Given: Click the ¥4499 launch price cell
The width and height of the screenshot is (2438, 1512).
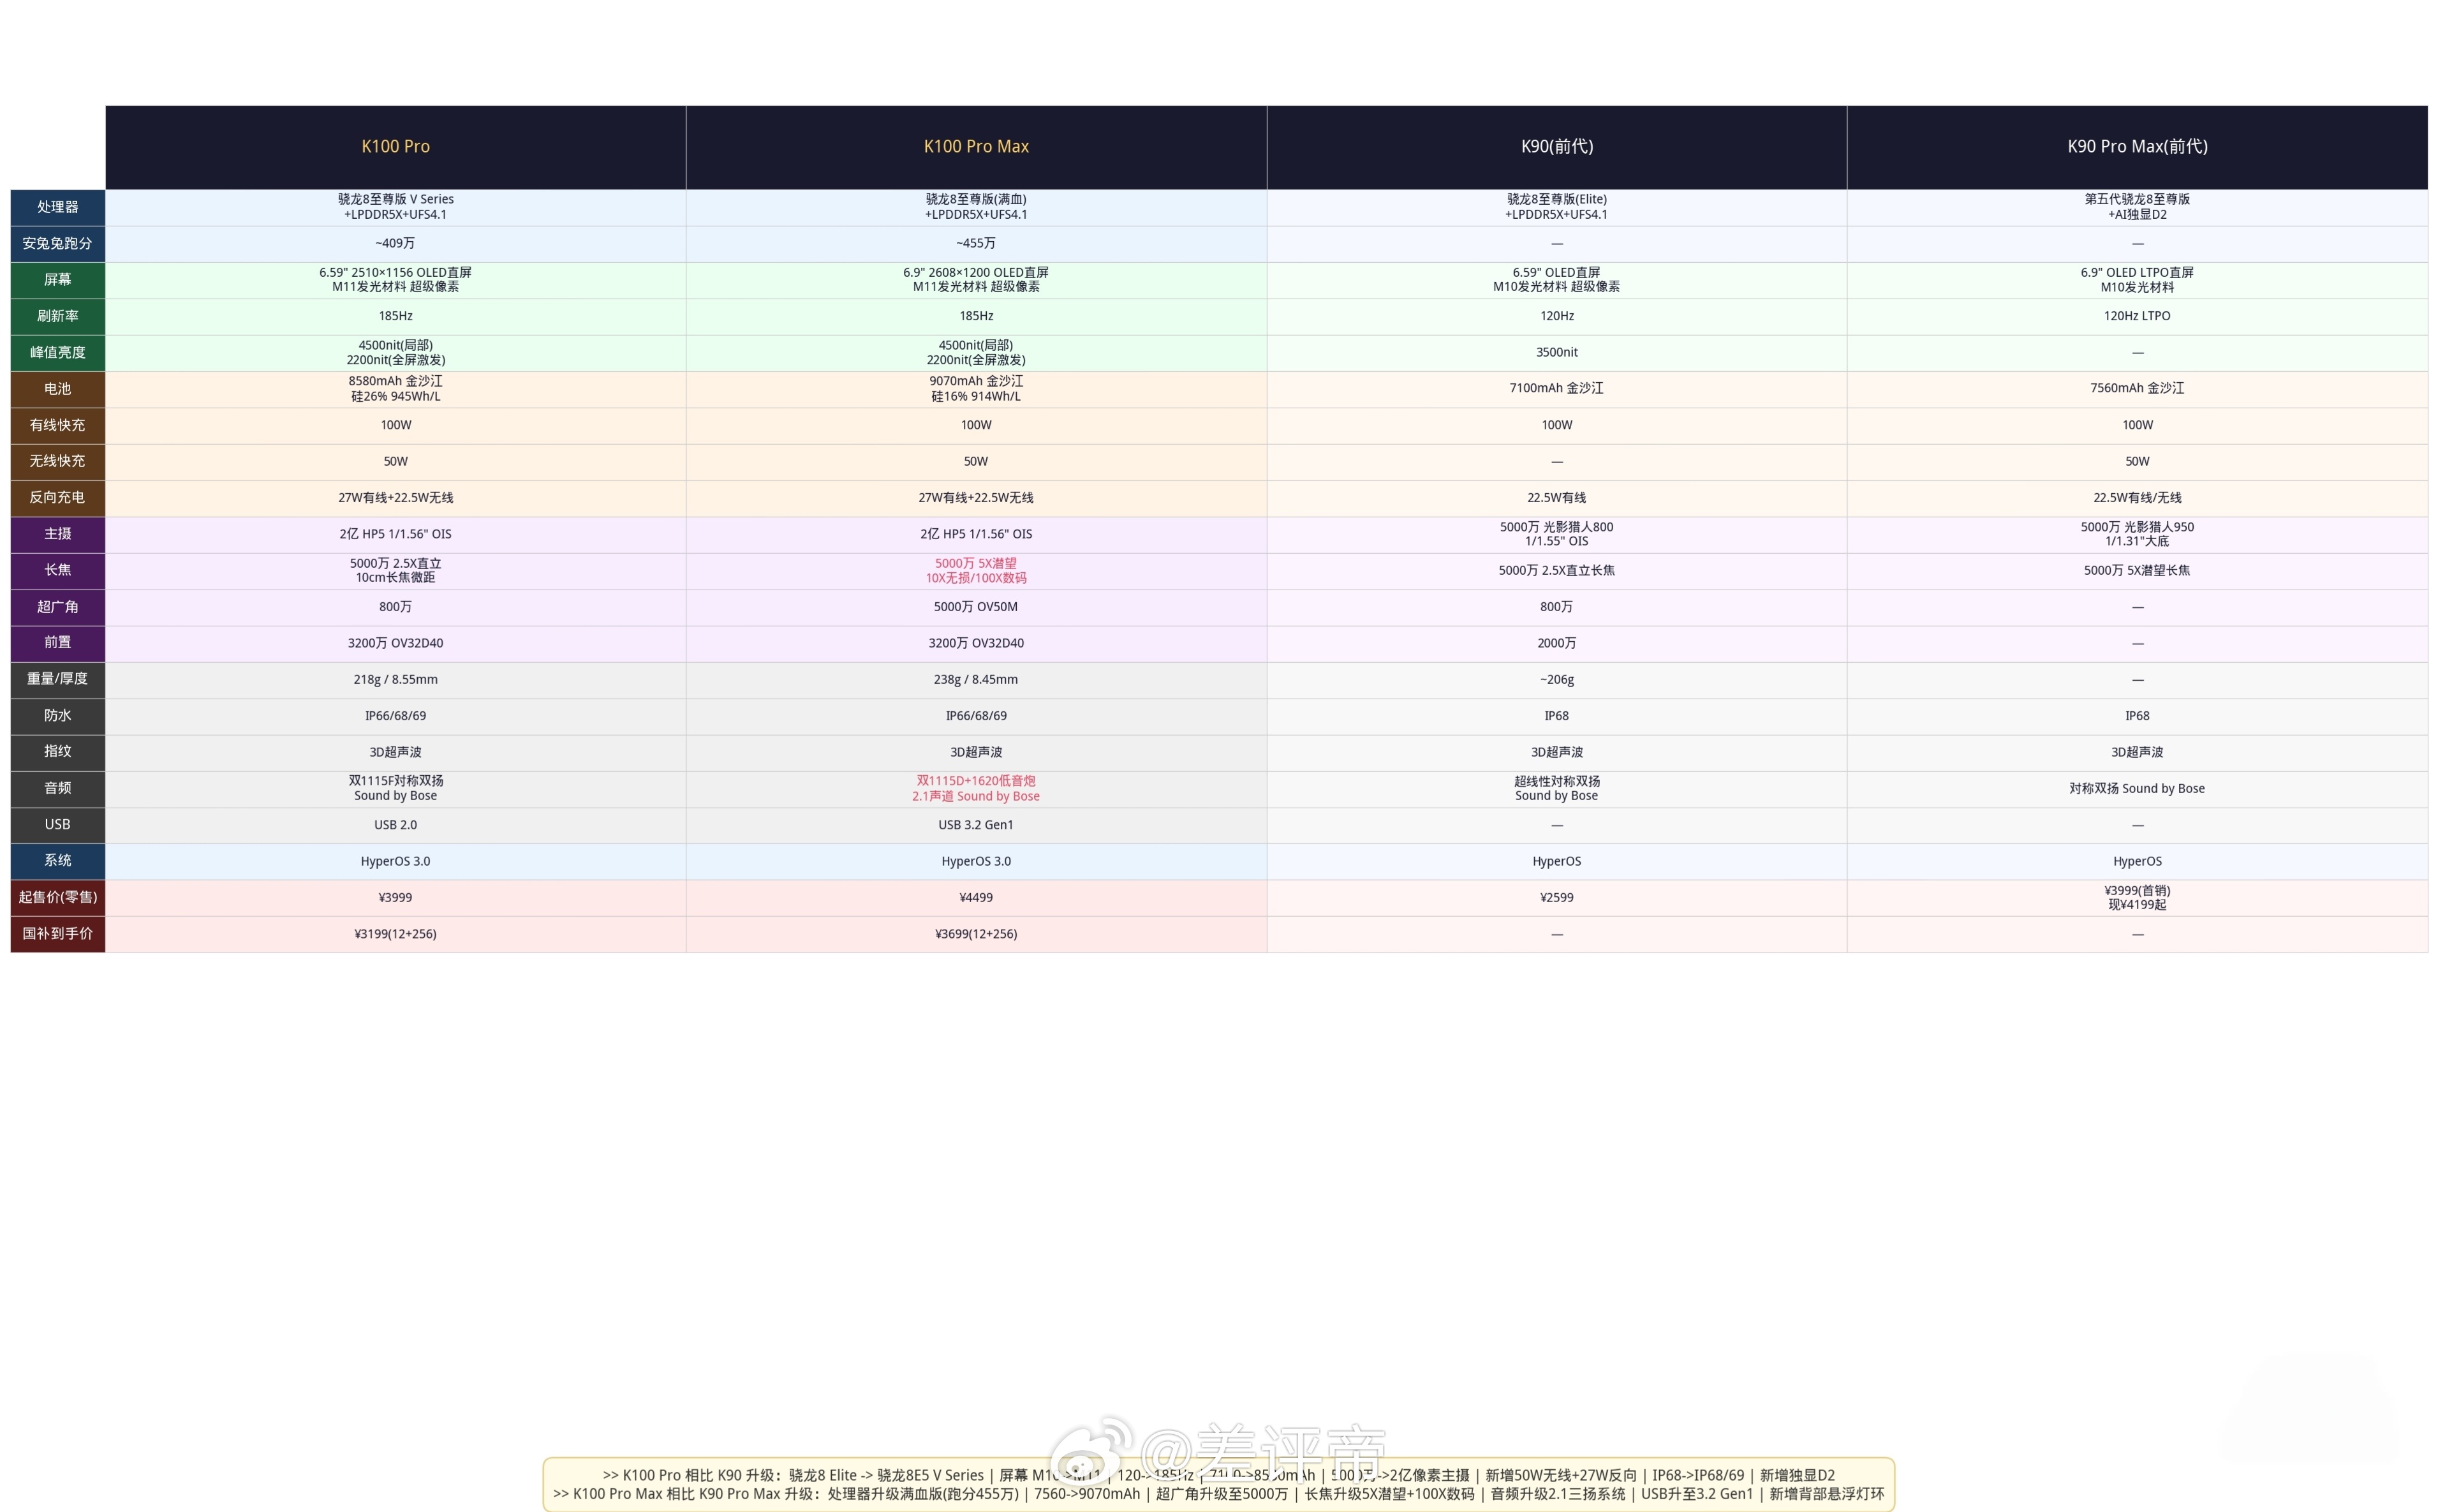Looking at the screenshot, I should pyautogui.click(x=975, y=898).
